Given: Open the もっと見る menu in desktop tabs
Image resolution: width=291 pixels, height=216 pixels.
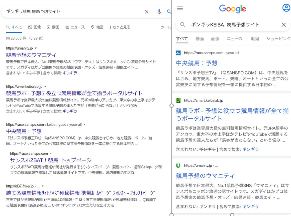Looking at the screenshot, I should pos(120,27).
